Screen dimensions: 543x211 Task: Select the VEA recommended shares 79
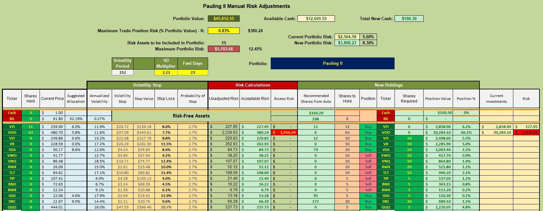[x=316, y=150]
